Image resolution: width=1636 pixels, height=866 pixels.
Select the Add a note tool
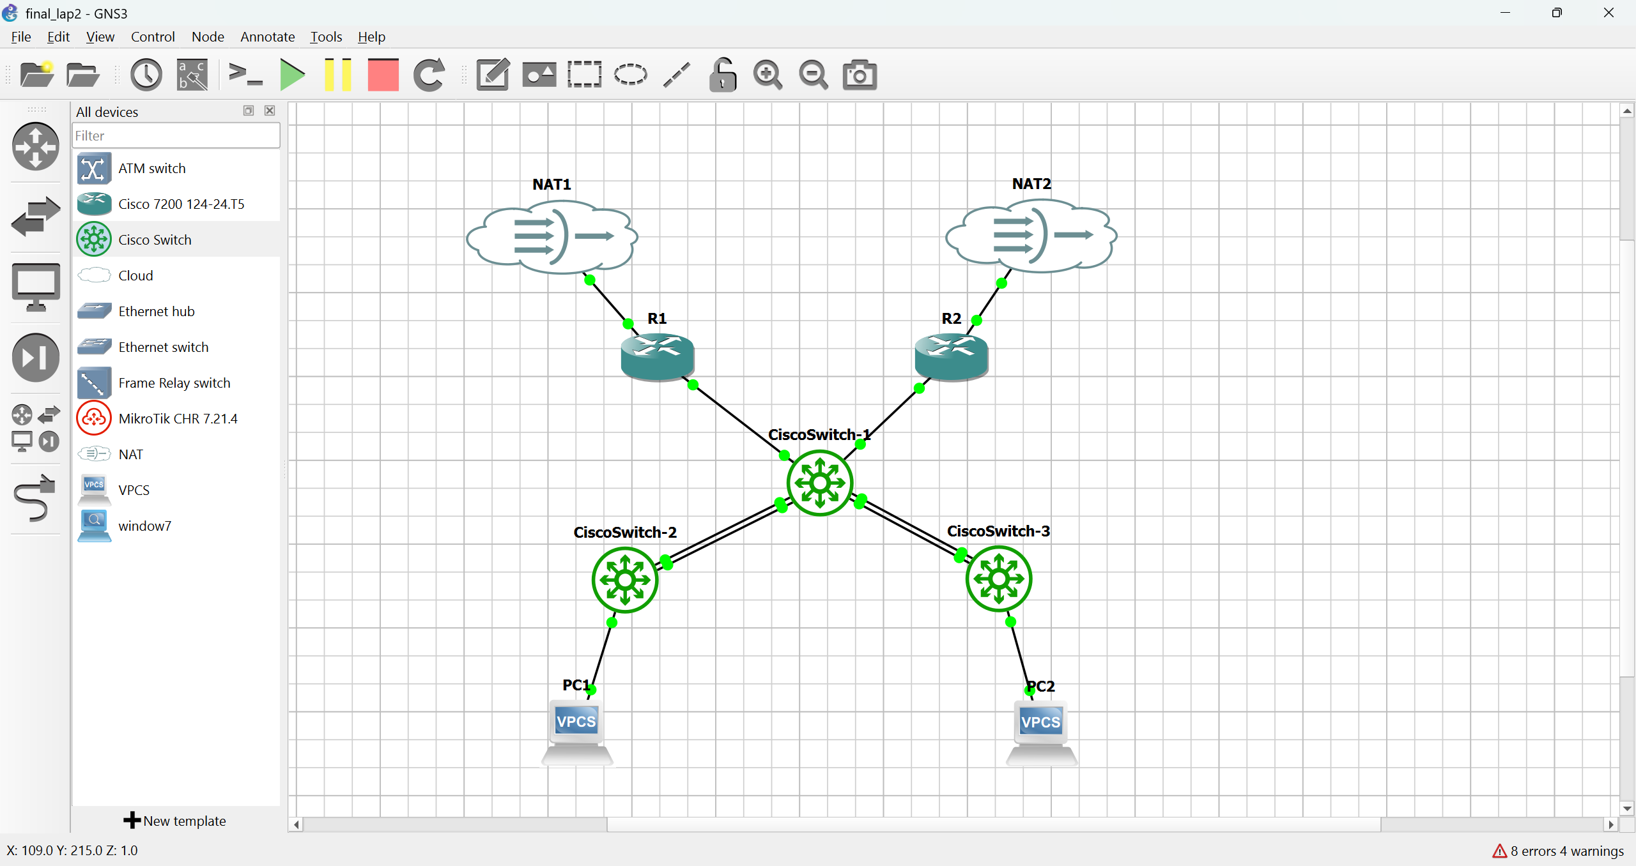[493, 75]
